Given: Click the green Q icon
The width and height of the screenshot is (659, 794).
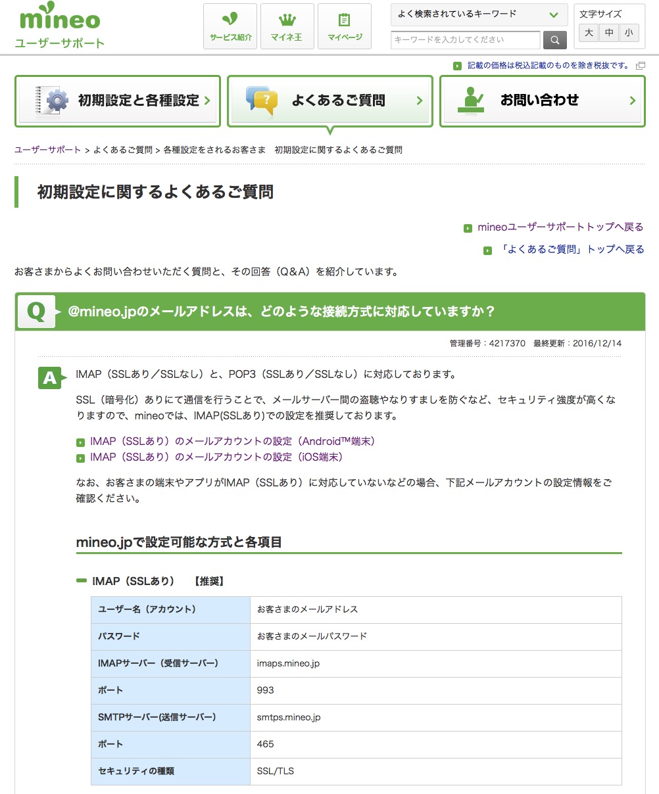Looking at the screenshot, I should point(36,312).
